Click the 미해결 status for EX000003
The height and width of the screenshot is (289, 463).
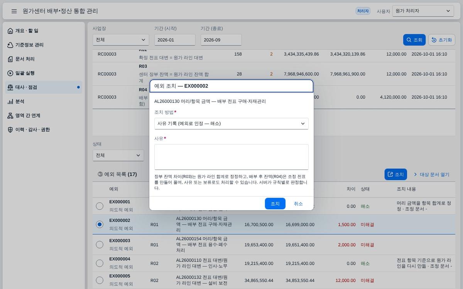click(367, 245)
